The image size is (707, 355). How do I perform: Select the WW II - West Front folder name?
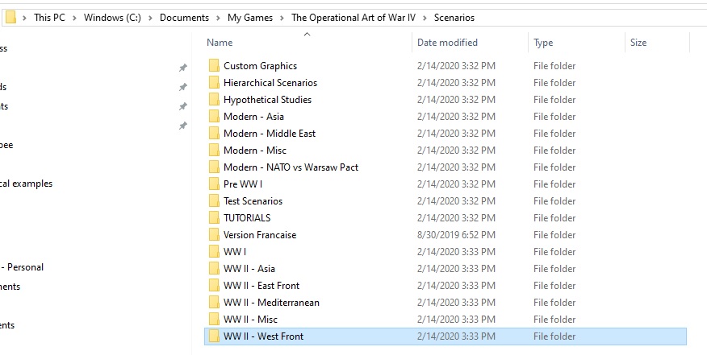[x=263, y=336]
